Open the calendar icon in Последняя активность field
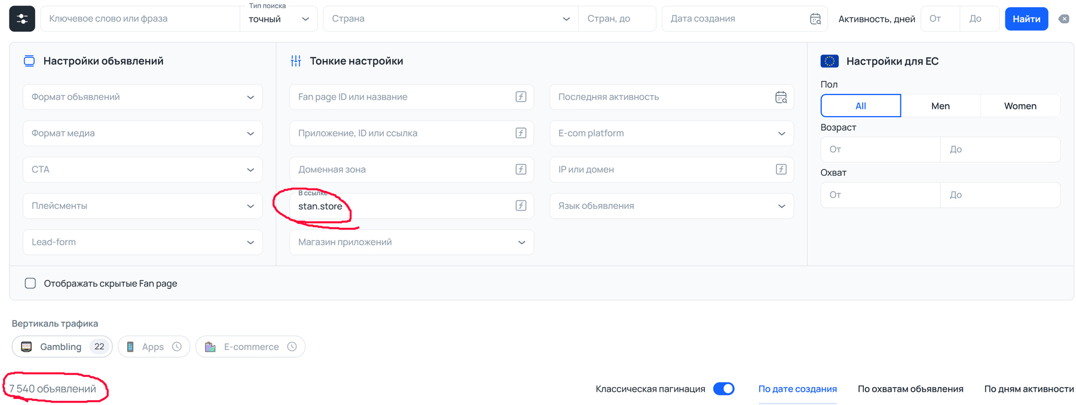This screenshot has height=405, width=1076. (x=781, y=97)
